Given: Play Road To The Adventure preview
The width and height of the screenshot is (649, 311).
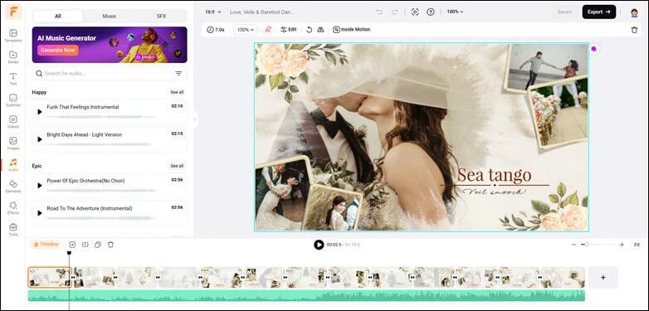Looking at the screenshot, I should click(x=40, y=213).
